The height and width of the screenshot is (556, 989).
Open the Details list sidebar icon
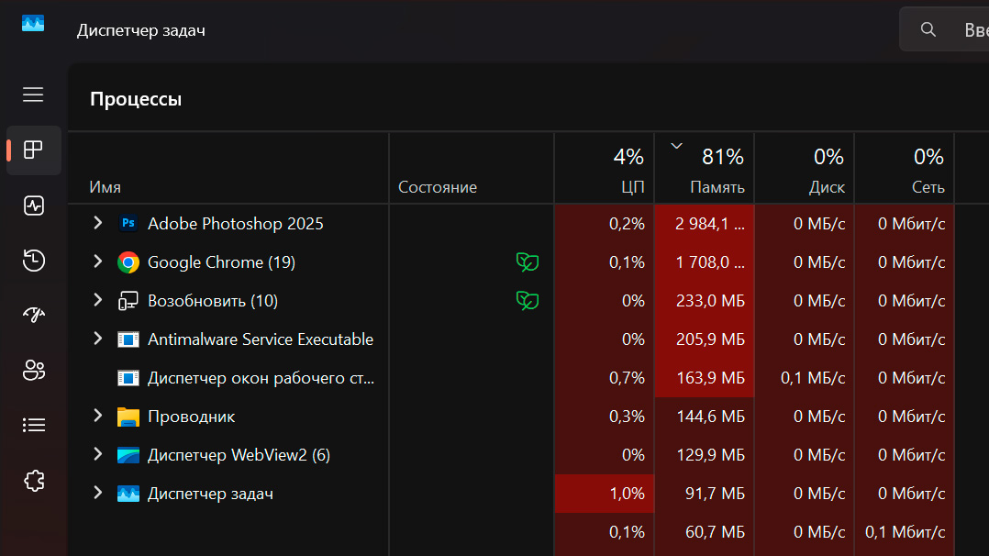[33, 425]
